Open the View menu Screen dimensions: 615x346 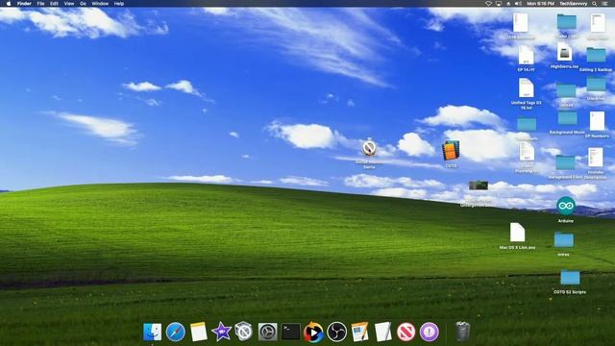coord(69,4)
